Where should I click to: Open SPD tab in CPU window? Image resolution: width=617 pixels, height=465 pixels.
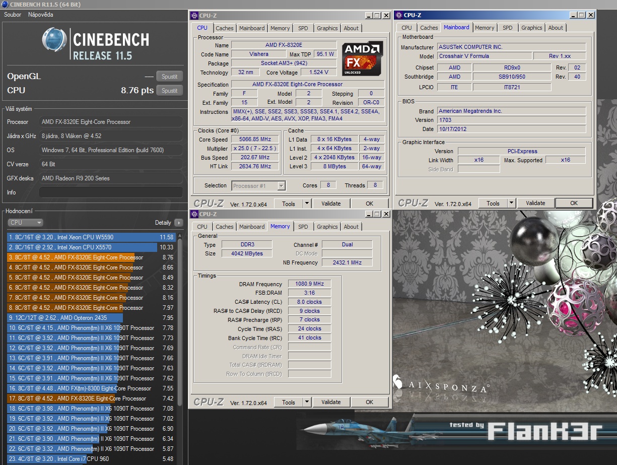click(x=303, y=28)
